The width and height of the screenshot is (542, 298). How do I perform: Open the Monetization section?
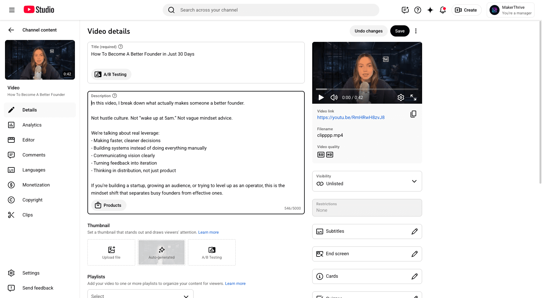(x=40, y=185)
